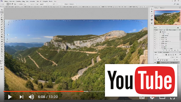Toggle layer filtering switch in Layers panel
181x102 pixels.
[x=180, y=55]
